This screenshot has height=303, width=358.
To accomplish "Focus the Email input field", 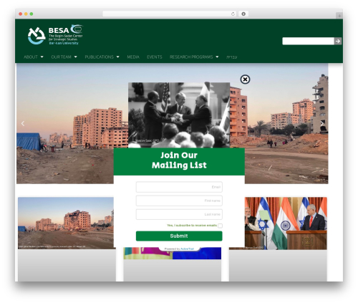I will [179, 187].
